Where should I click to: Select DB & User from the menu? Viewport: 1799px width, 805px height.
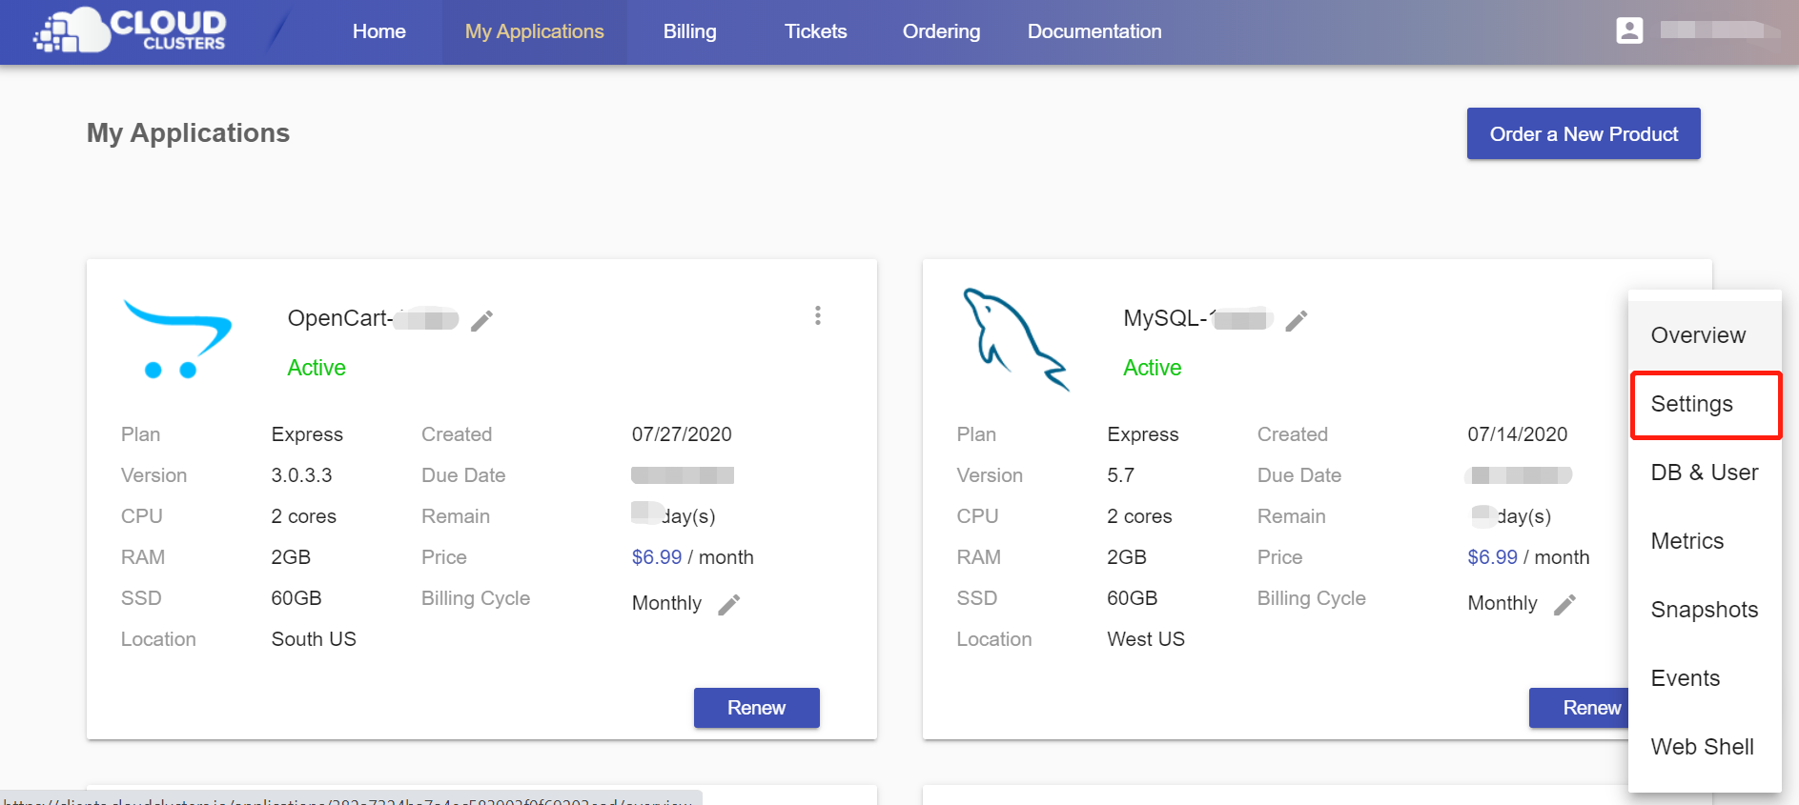point(1705,473)
